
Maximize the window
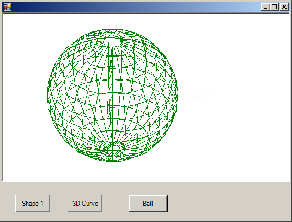pyautogui.click(x=275, y=7)
